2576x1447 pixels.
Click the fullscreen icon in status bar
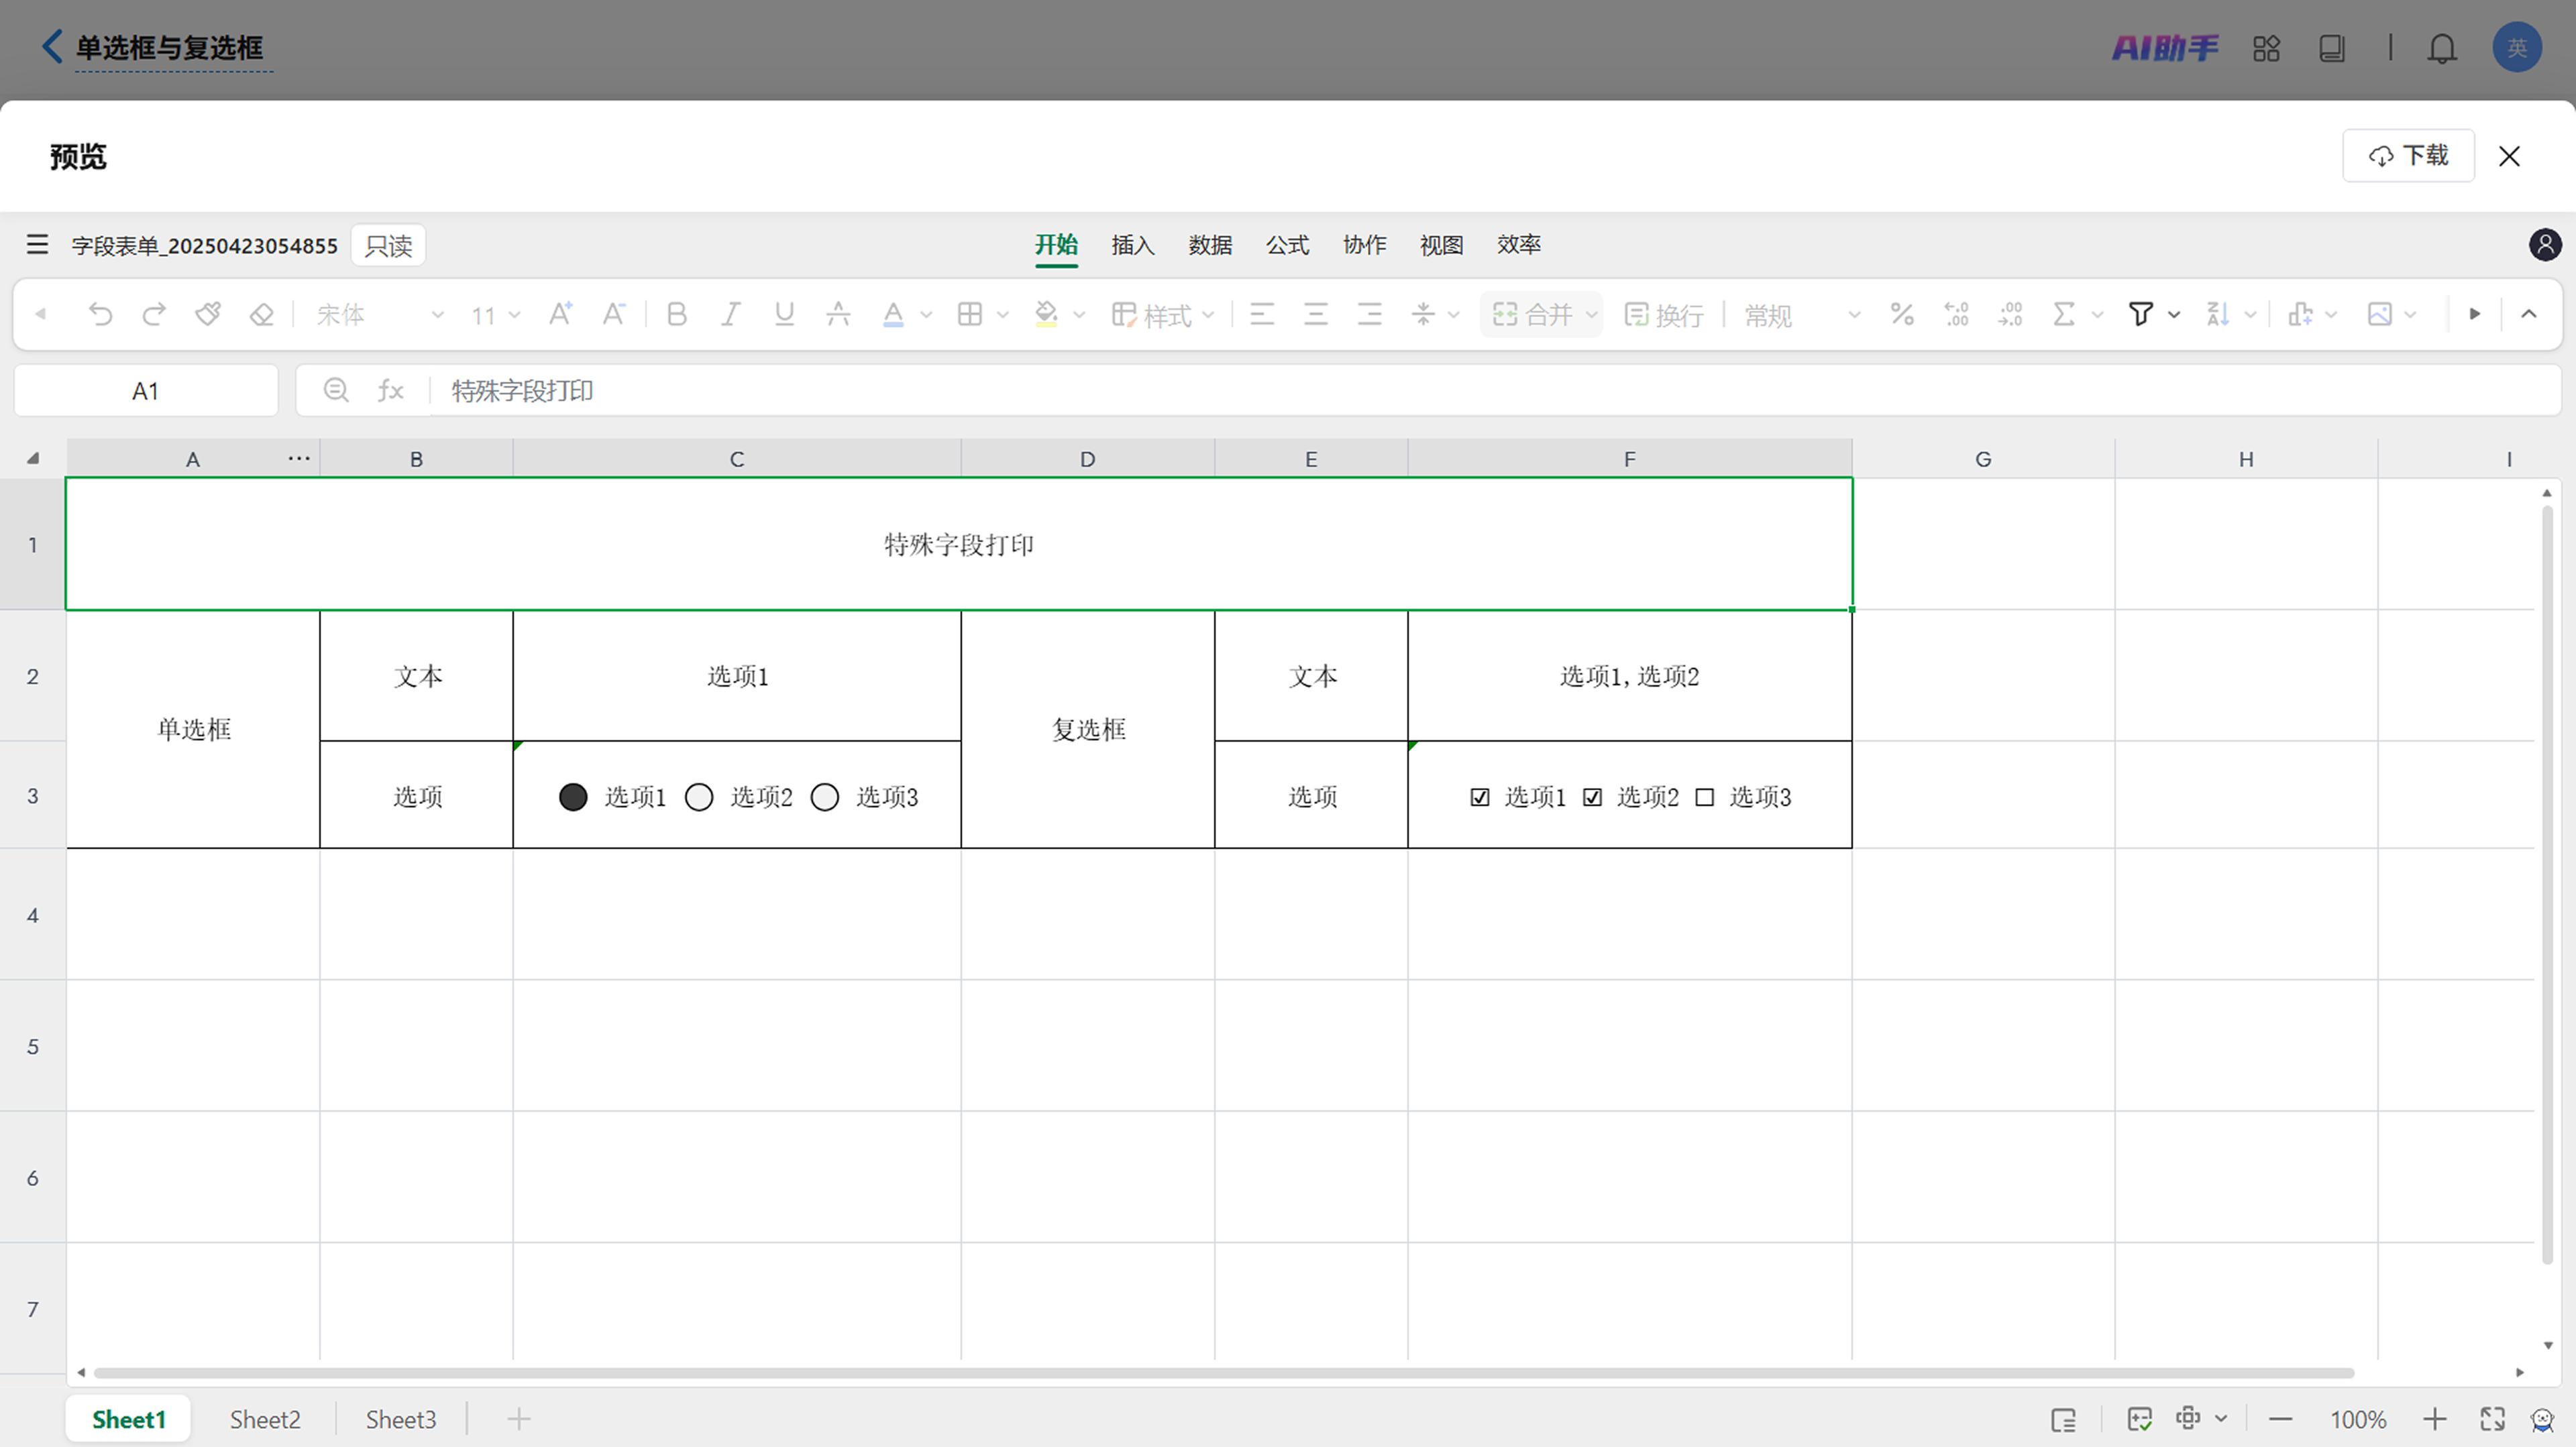[x=2492, y=1419]
